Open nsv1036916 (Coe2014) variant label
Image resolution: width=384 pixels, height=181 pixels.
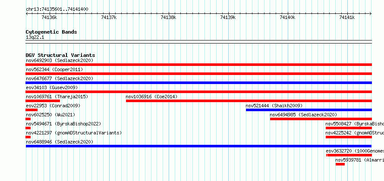[x=151, y=97]
